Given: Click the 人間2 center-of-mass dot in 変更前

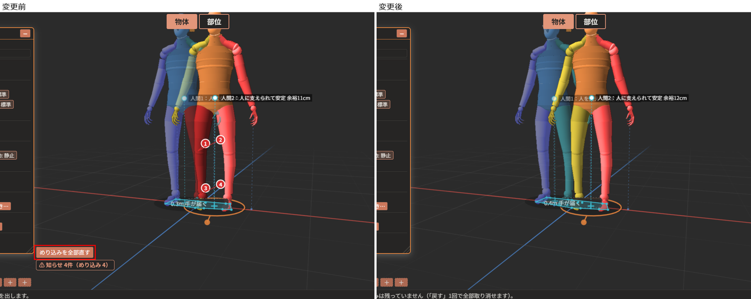Looking at the screenshot, I should coord(215,98).
